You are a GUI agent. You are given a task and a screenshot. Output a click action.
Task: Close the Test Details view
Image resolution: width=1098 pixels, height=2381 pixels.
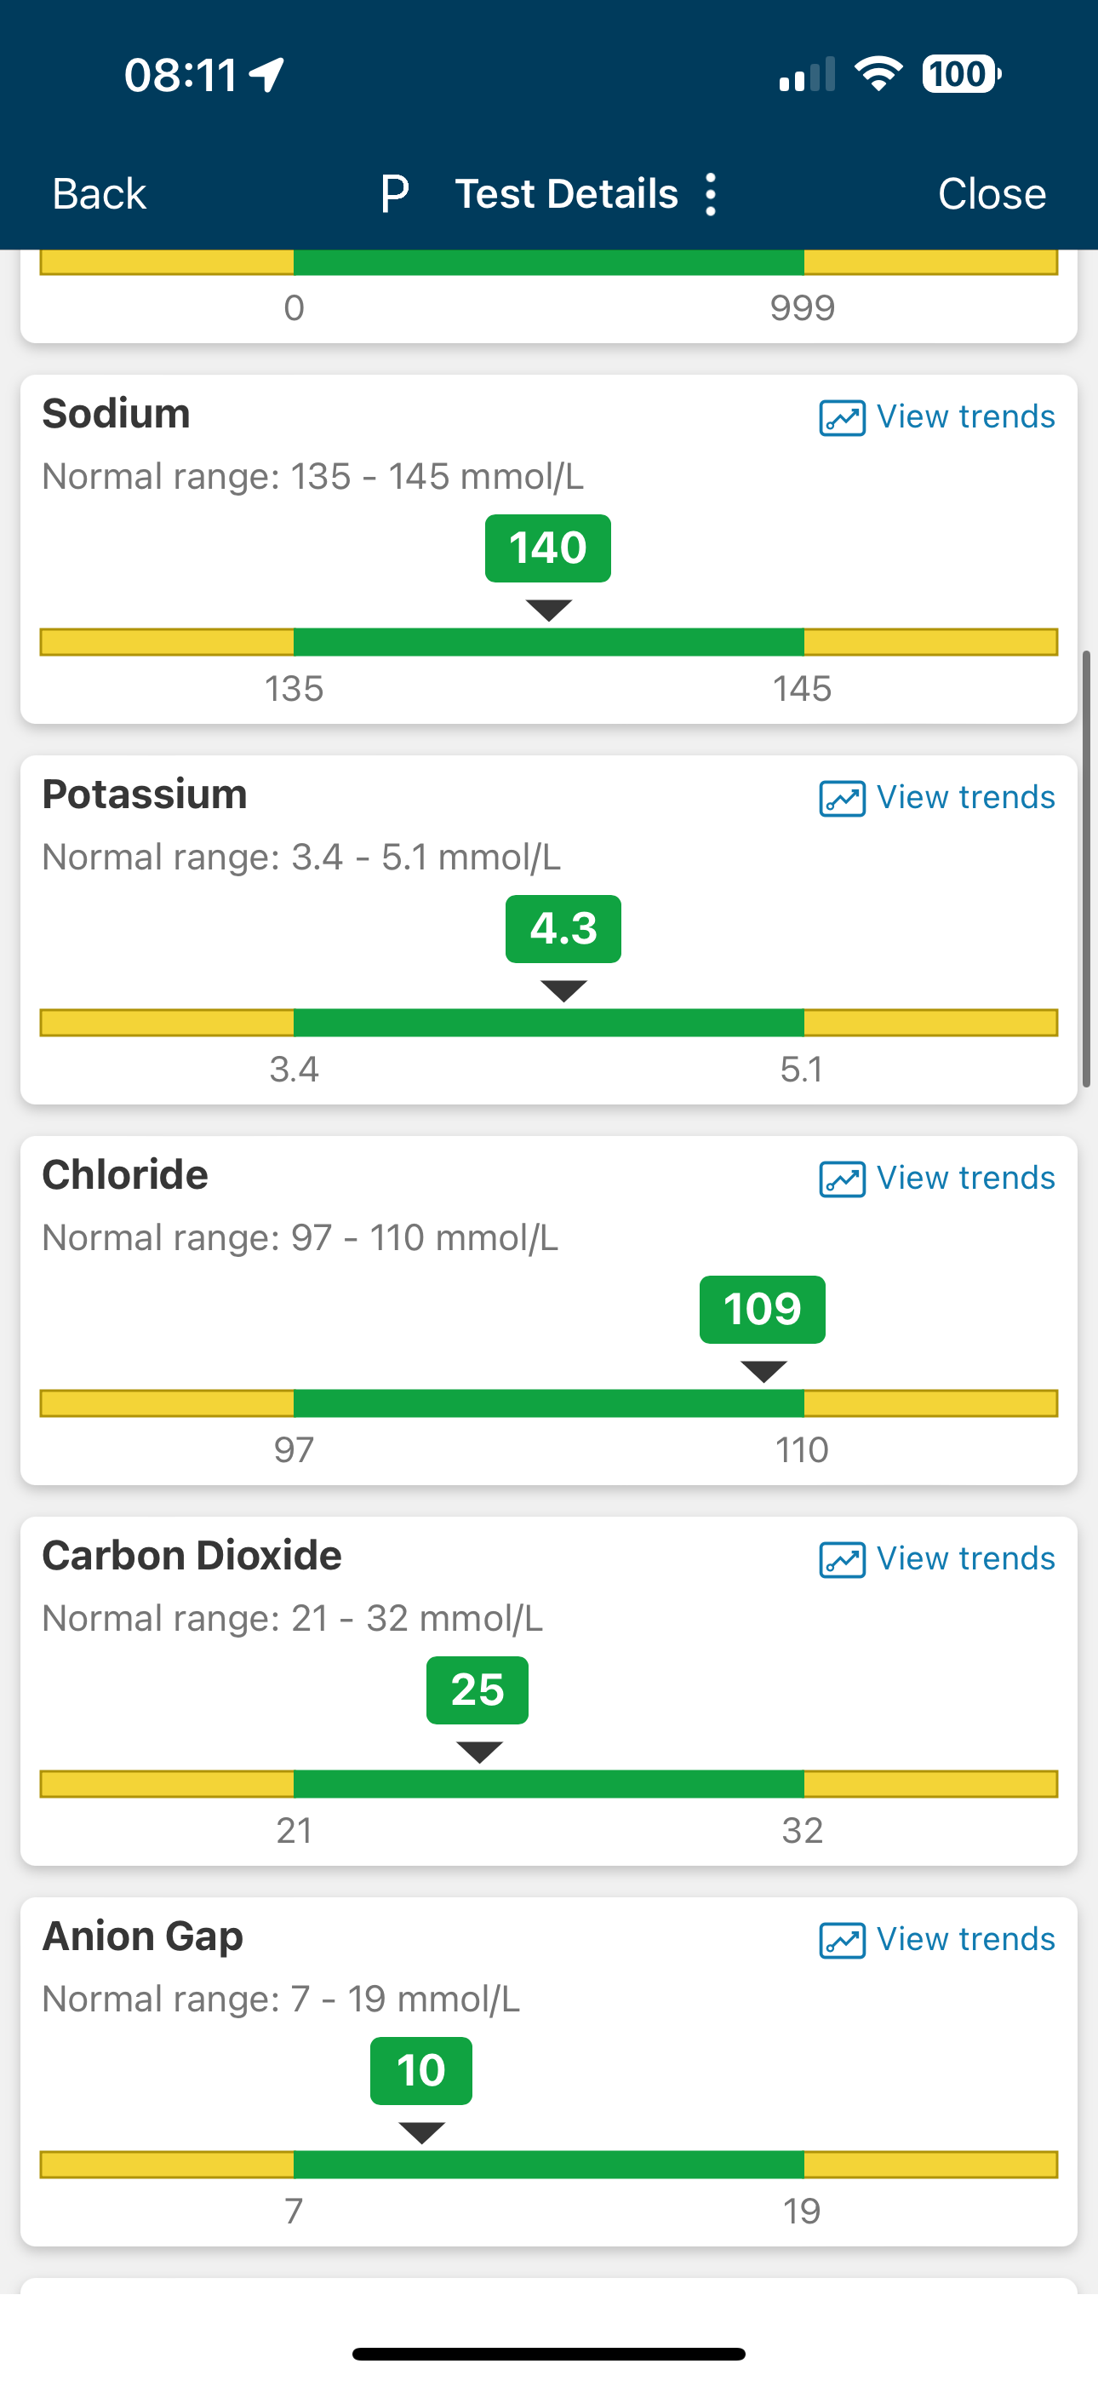[992, 194]
